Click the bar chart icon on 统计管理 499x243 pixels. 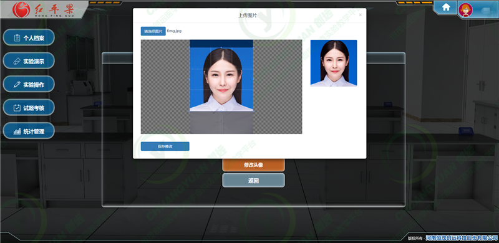click(x=17, y=131)
